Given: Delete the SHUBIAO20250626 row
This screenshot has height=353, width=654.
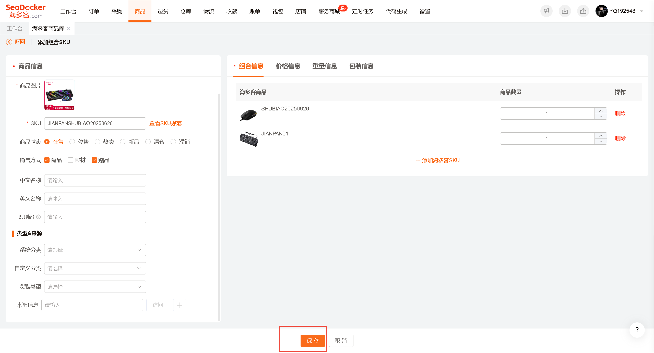Looking at the screenshot, I should (620, 114).
